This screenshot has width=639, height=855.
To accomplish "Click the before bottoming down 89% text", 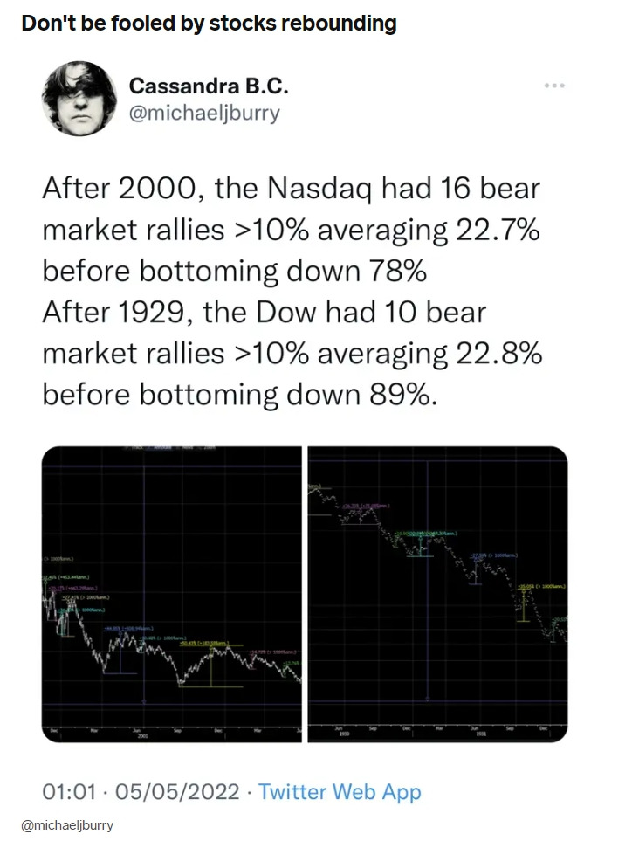I will point(240,394).
